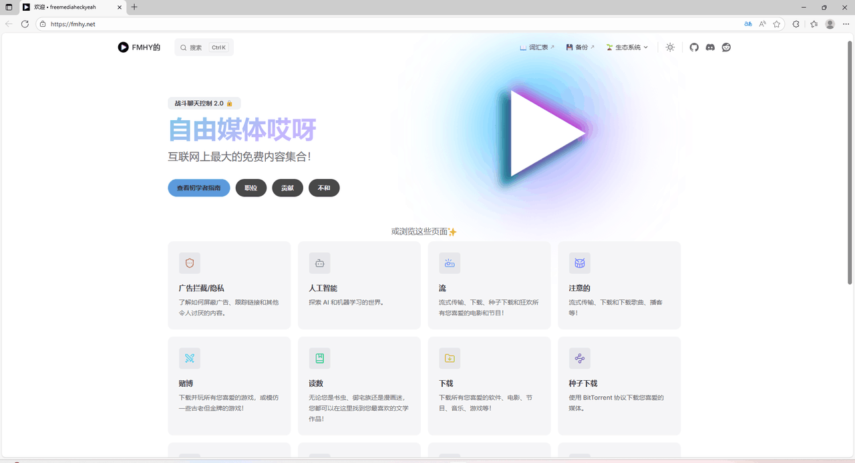Open browser settings and more menu
This screenshot has height=463, width=855.
click(x=846, y=24)
